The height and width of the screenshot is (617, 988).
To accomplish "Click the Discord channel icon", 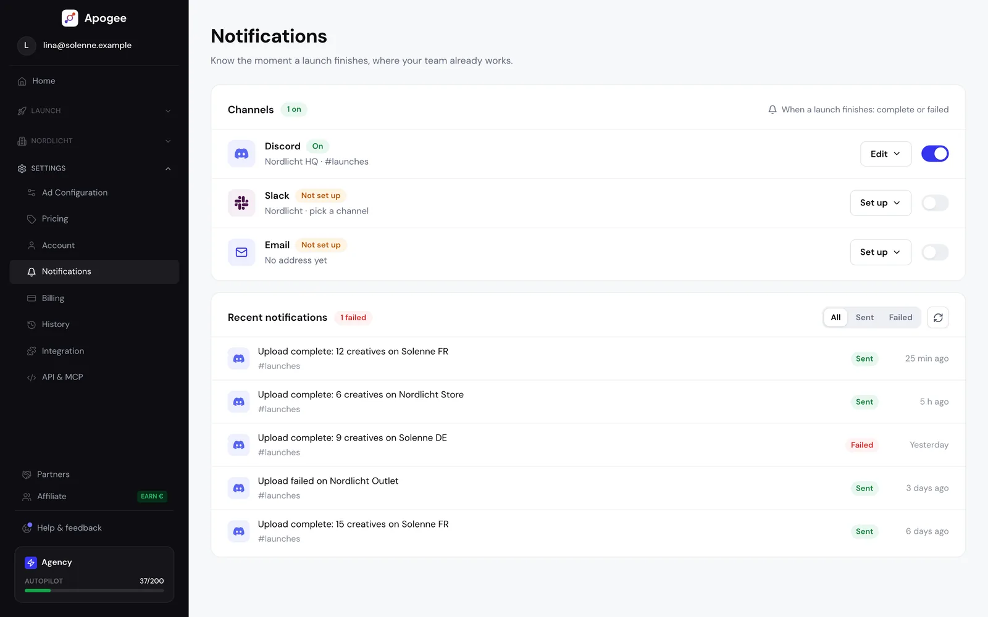I will click(241, 154).
